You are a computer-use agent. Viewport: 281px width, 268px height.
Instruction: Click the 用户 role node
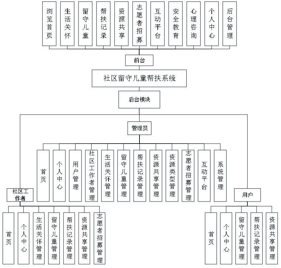pos(247,195)
